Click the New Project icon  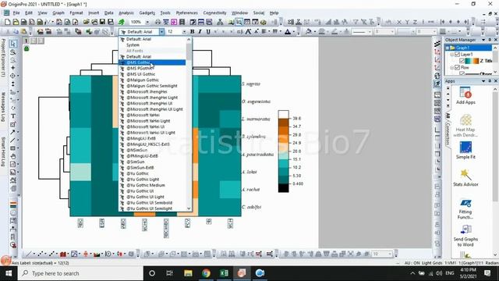click(x=7, y=22)
